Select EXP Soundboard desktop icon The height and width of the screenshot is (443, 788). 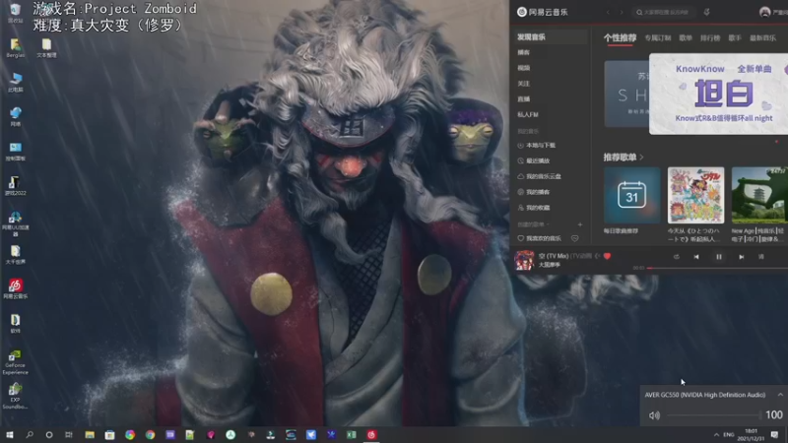[x=15, y=397]
